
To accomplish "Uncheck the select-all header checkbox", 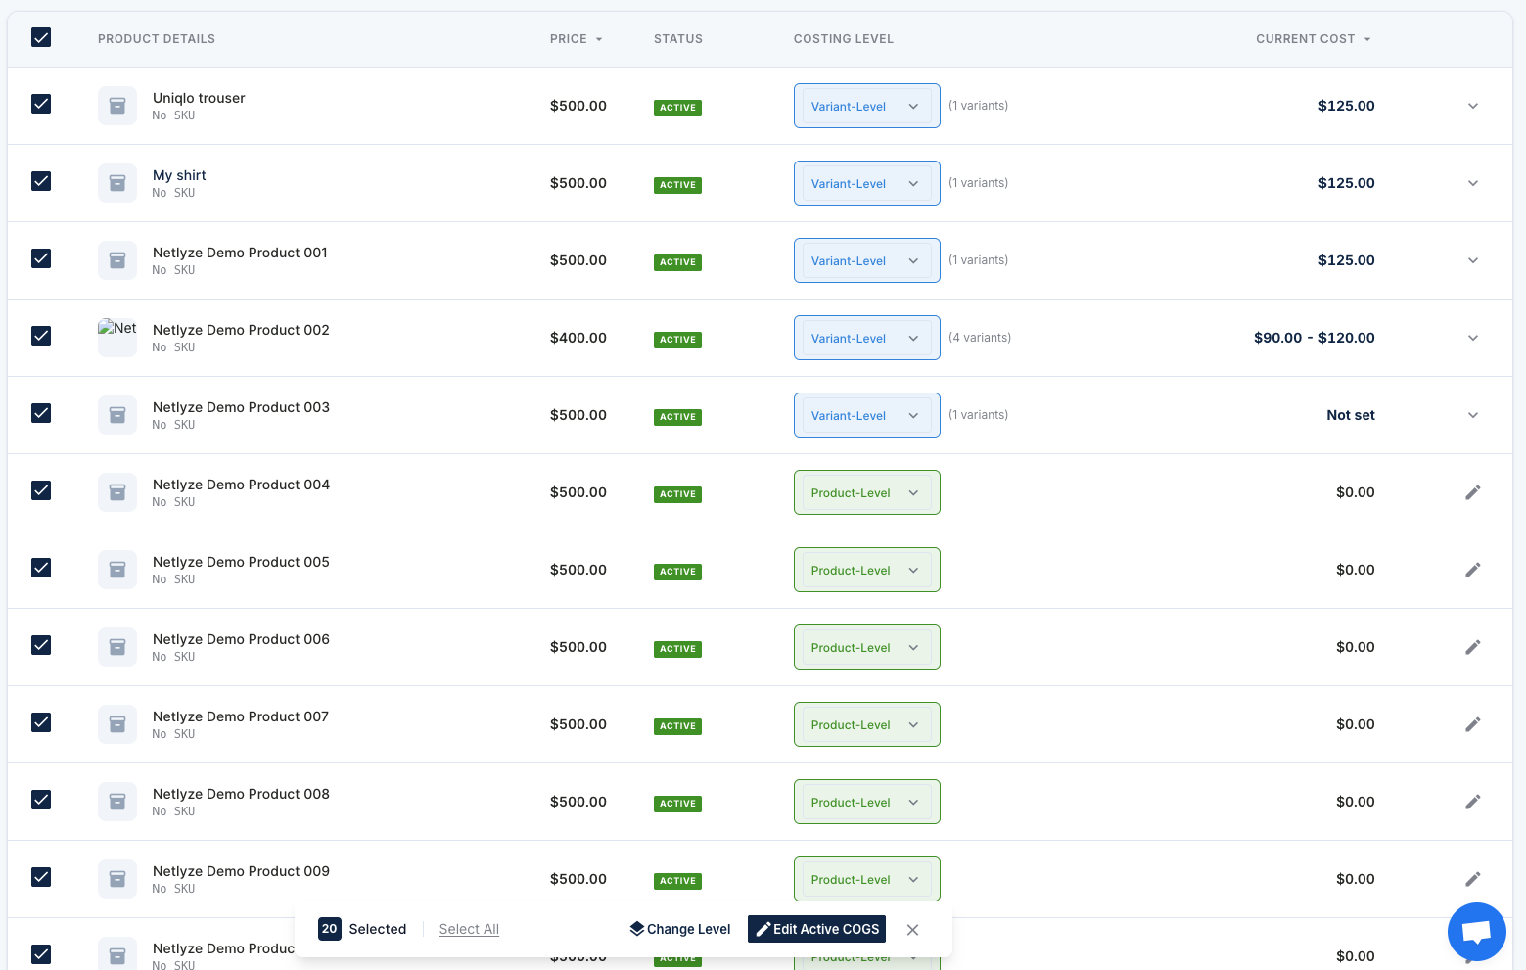I will coord(41,38).
